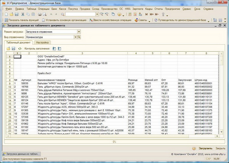Click the magnifier button next to Номенклатура
Viewport: 229px width, 163px height.
pyautogui.click(x=79, y=37)
